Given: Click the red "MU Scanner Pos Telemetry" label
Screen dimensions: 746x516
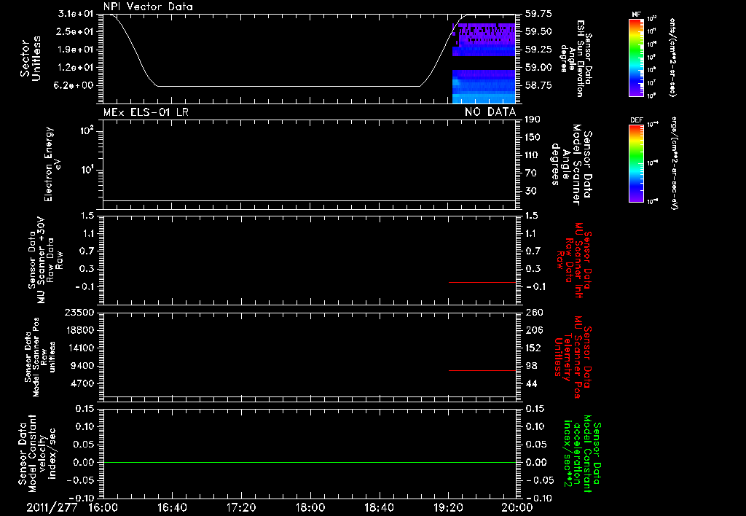Looking at the screenshot, I should (573, 357).
